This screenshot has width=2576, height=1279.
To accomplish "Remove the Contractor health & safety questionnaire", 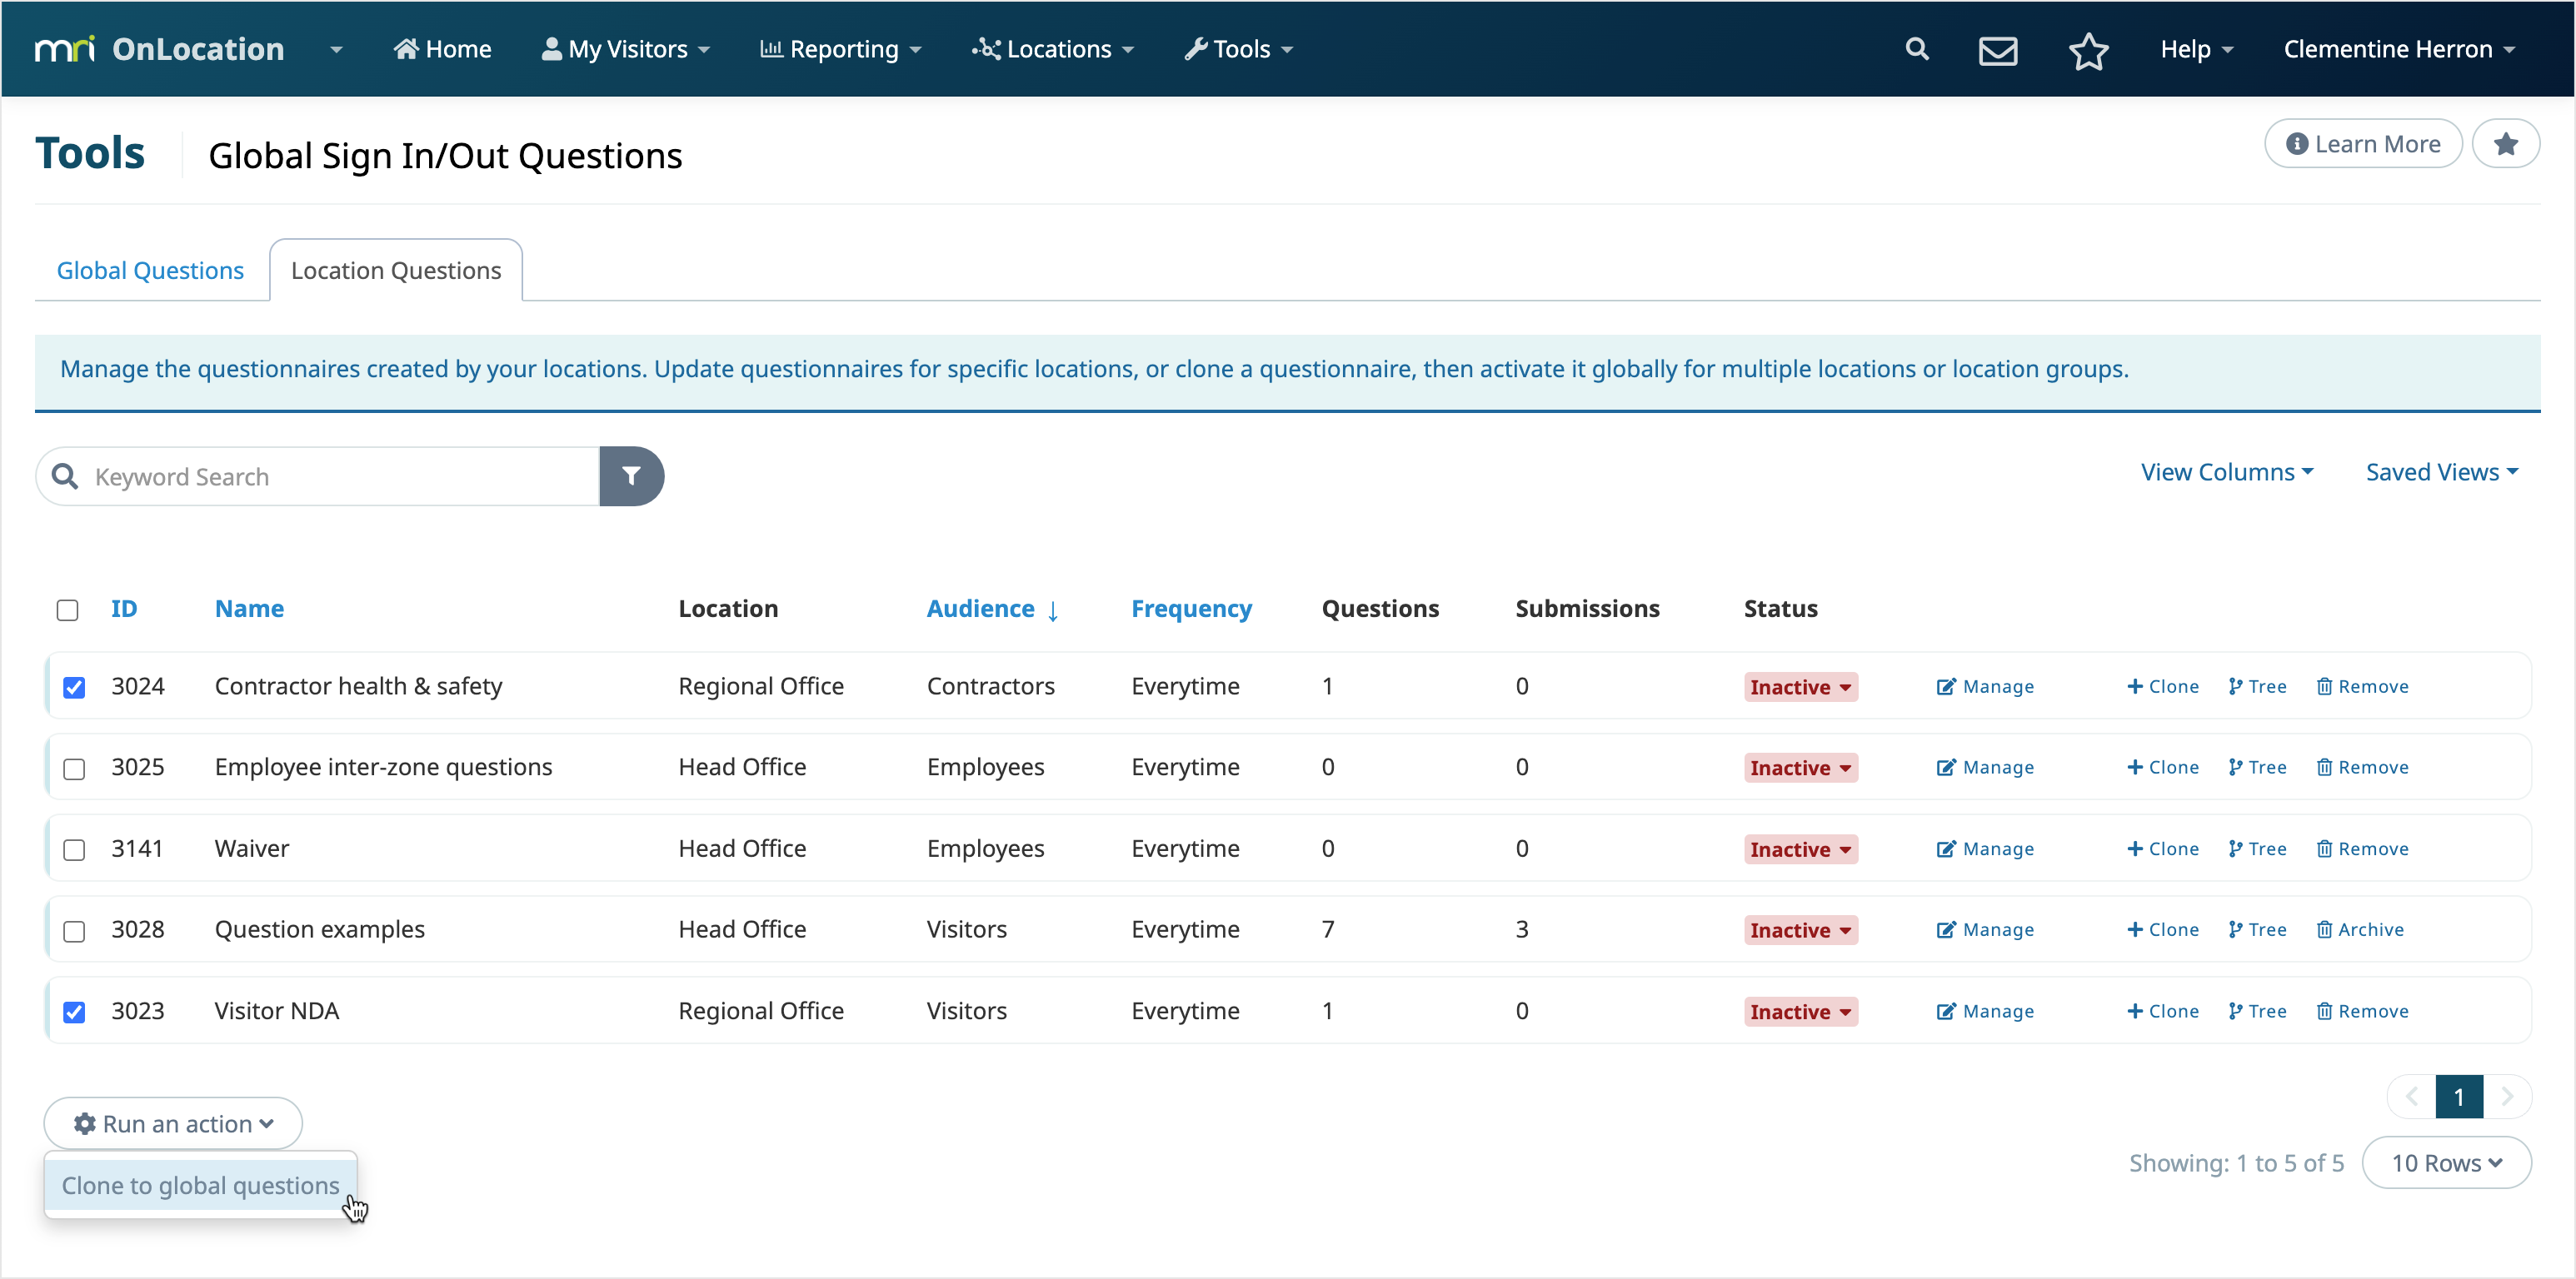I will pos(2362,686).
